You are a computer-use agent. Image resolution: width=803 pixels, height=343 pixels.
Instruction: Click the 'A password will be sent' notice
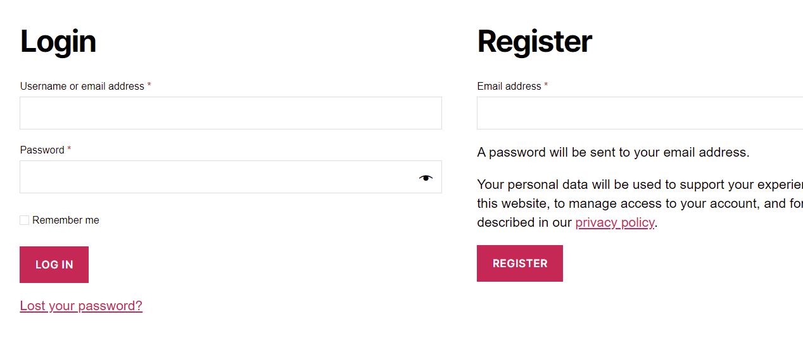[x=613, y=152]
